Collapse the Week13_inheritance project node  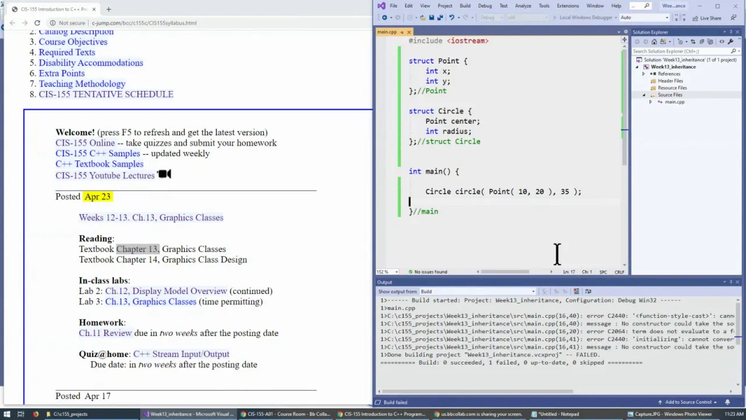click(637, 67)
